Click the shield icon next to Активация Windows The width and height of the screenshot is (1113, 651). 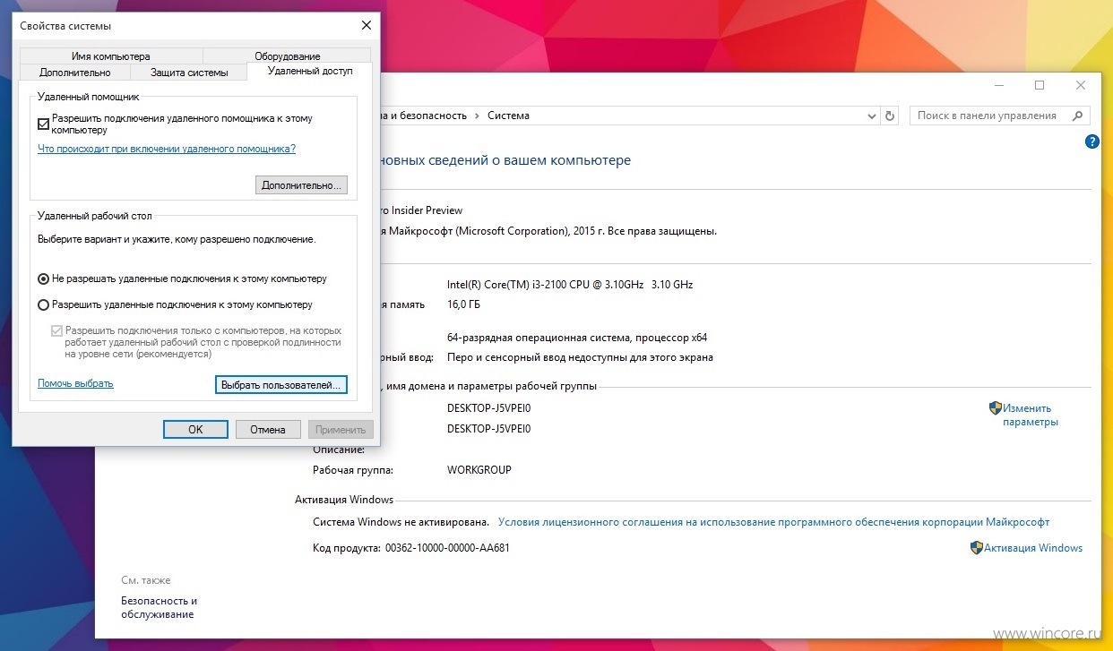[977, 548]
